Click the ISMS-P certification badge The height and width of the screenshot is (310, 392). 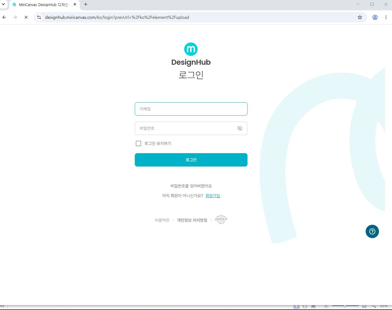tap(221, 220)
